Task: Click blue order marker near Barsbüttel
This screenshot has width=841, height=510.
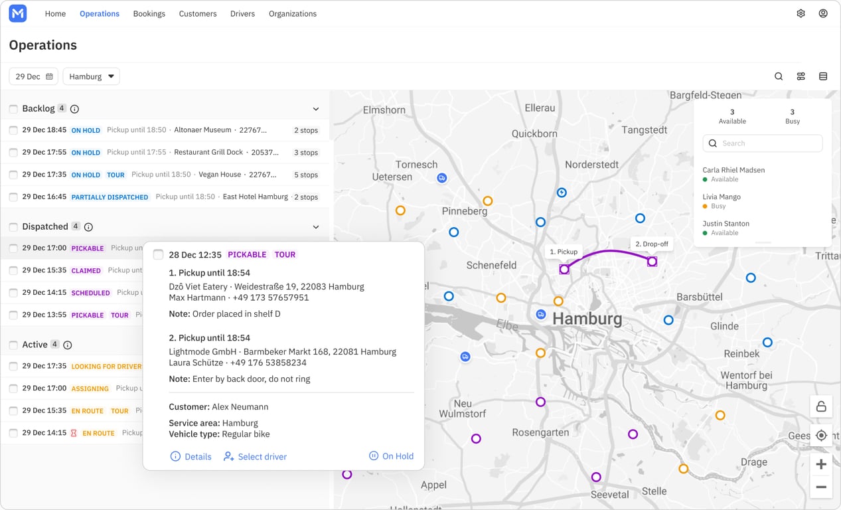Action: coord(668,320)
